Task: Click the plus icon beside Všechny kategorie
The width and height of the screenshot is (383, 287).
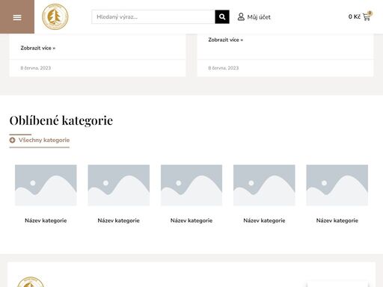Action: pyautogui.click(x=12, y=141)
